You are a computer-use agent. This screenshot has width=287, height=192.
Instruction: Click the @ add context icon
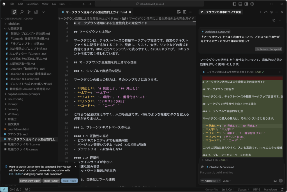click(202, 167)
